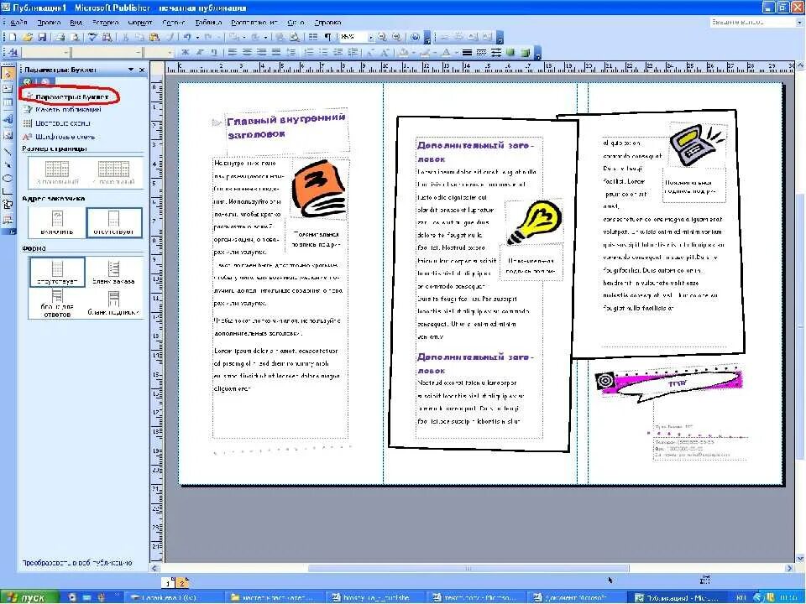Screen dimensions: 806x604
Task: Create a new publication with the New icon
Action: pyautogui.click(x=13, y=37)
